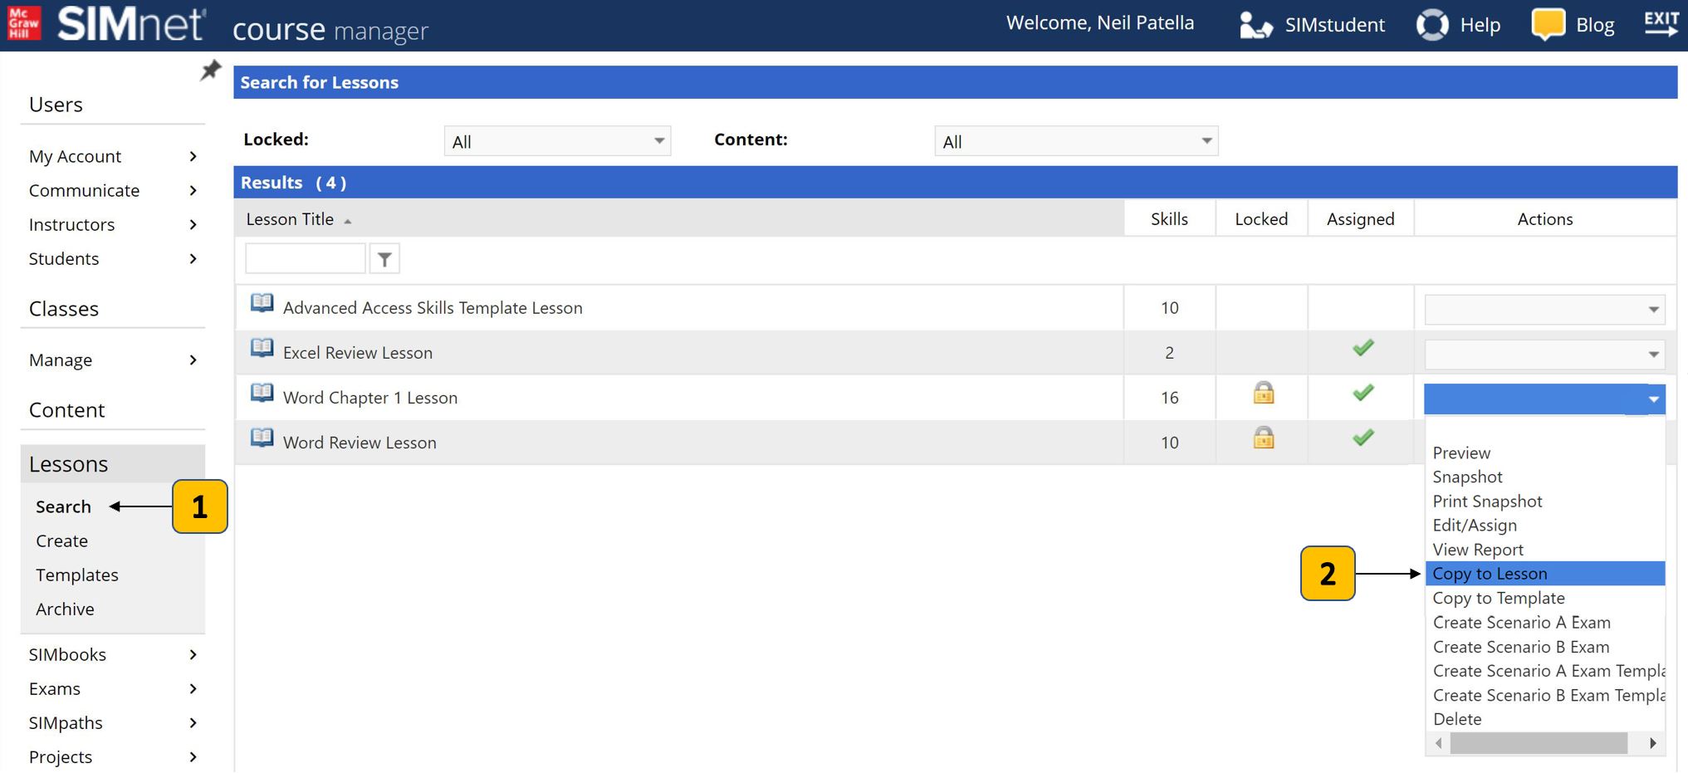Sort by Assigned column header
Viewport: 1688px width, 773px height.
pos(1360,219)
